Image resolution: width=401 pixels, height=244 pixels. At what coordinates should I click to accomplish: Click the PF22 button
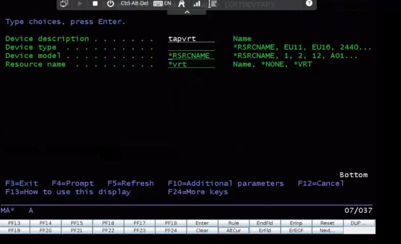pyautogui.click(x=108, y=231)
